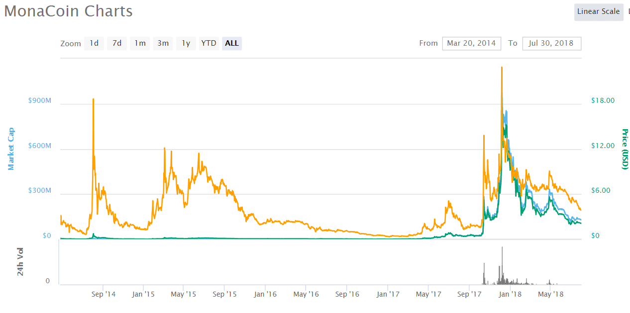Click the Jan '18 time axis label
This screenshot has width=630, height=313.
tap(510, 294)
